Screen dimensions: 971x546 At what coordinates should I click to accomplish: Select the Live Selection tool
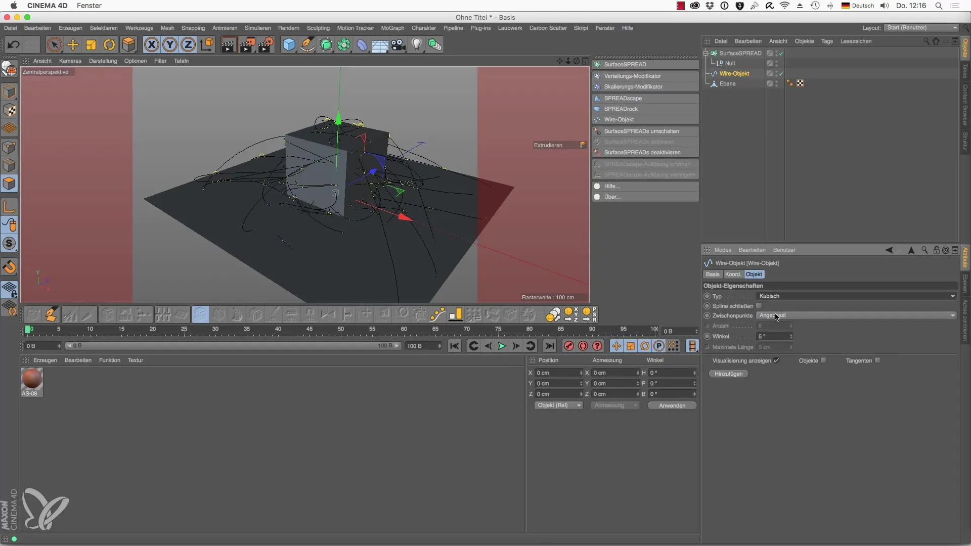click(x=54, y=44)
